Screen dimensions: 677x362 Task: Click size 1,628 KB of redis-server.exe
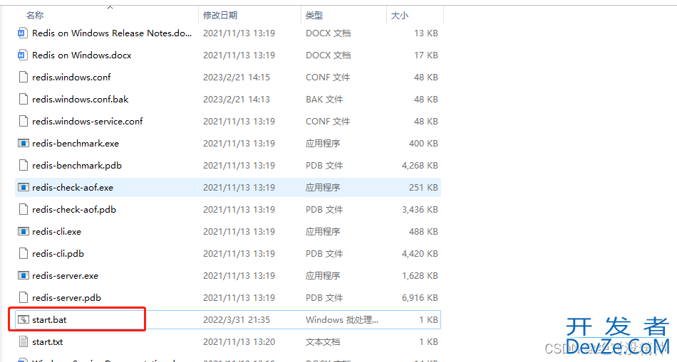pyautogui.click(x=420, y=275)
